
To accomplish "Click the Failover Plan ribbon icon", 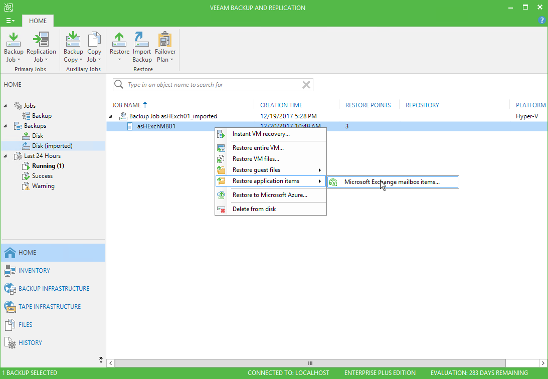I will pos(165,39).
